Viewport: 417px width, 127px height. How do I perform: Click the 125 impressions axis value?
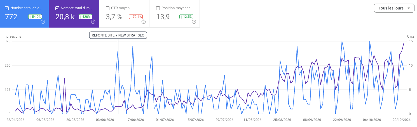8,90
